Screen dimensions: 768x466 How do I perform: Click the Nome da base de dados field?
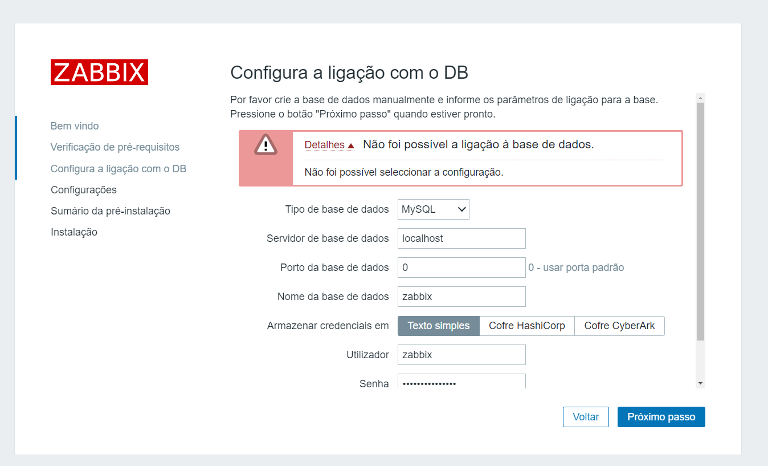pos(461,297)
